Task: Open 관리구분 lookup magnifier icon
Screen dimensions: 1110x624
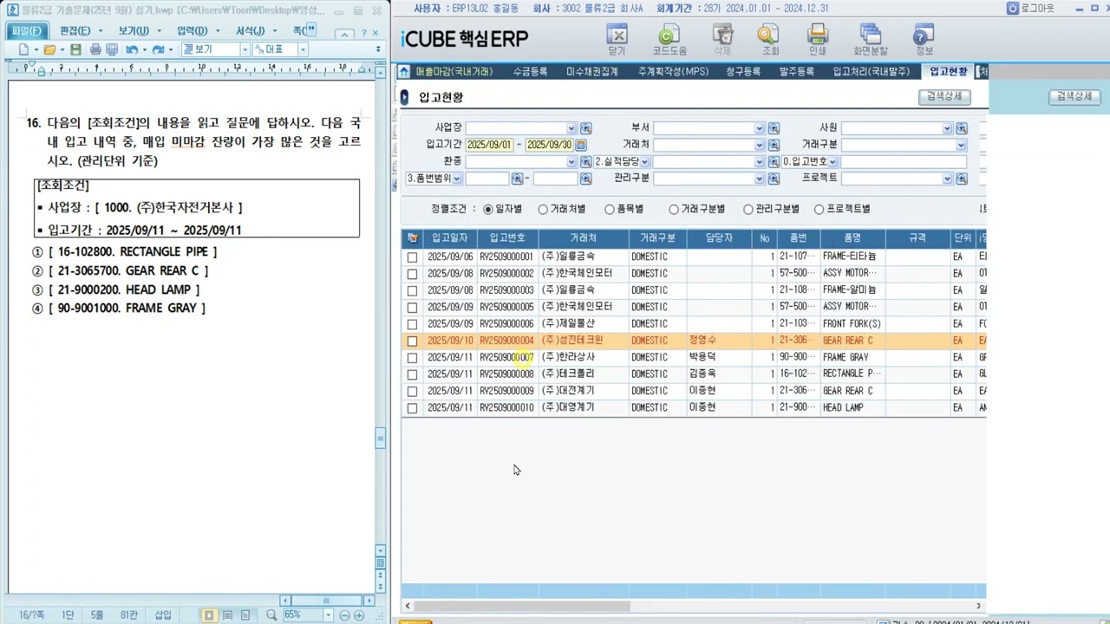Action: (774, 179)
